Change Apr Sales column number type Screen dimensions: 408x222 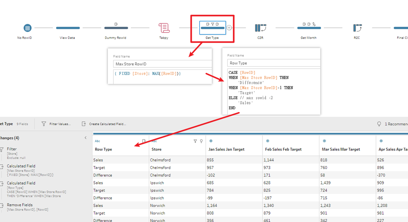click(x=381, y=141)
